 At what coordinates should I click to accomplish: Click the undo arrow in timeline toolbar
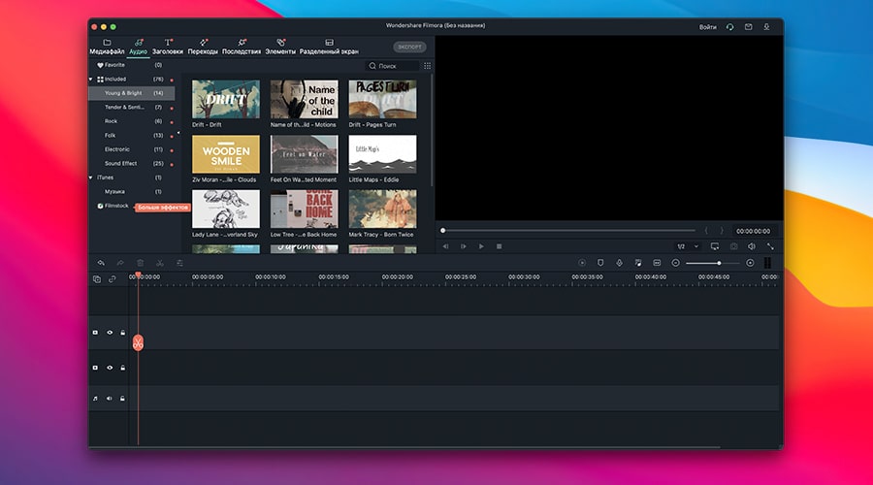(x=101, y=263)
